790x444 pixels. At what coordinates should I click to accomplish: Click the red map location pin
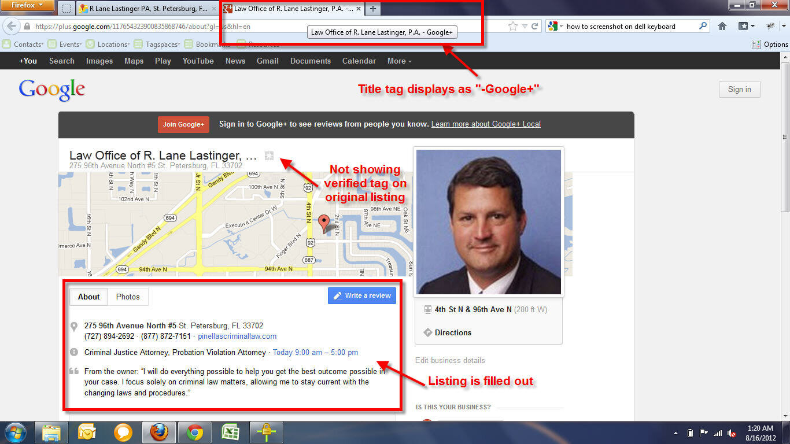click(x=324, y=223)
